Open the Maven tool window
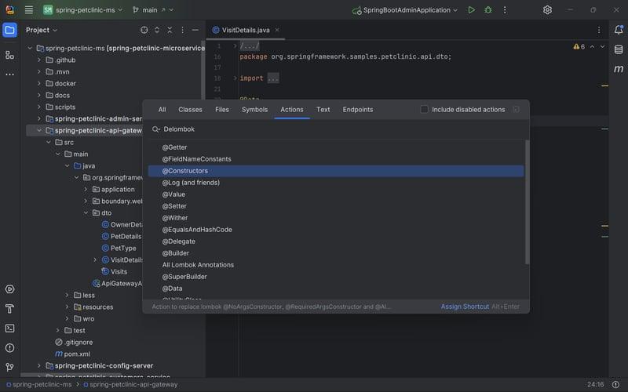Image resolution: width=628 pixels, height=392 pixels. pyautogui.click(x=619, y=69)
